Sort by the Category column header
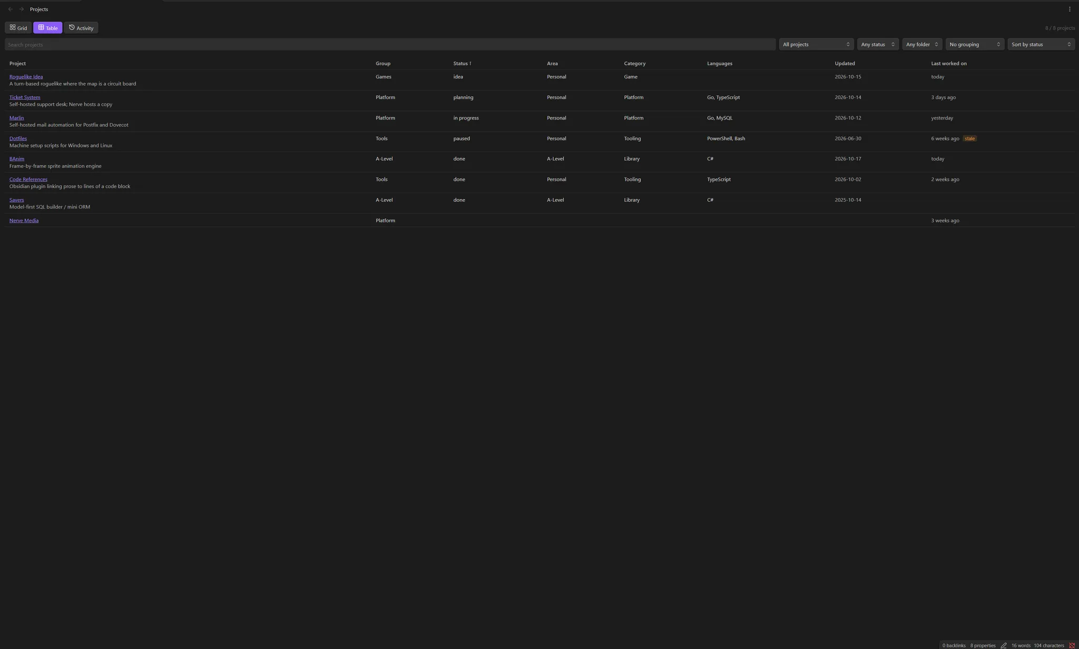 (634, 64)
